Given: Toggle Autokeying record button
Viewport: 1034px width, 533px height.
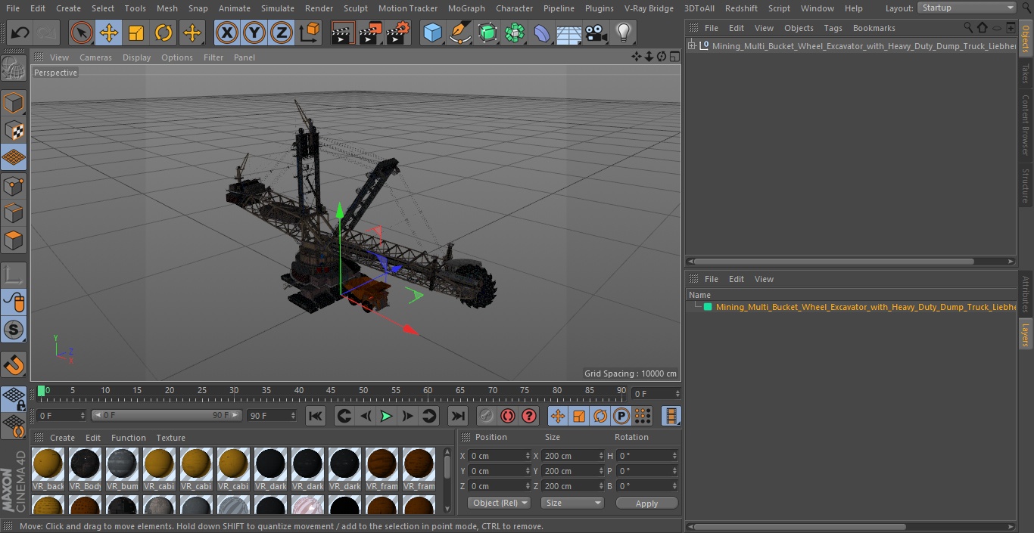Looking at the screenshot, I should click(x=508, y=416).
